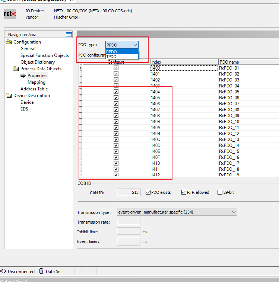Click the PDO name column header

(x=248, y=62)
